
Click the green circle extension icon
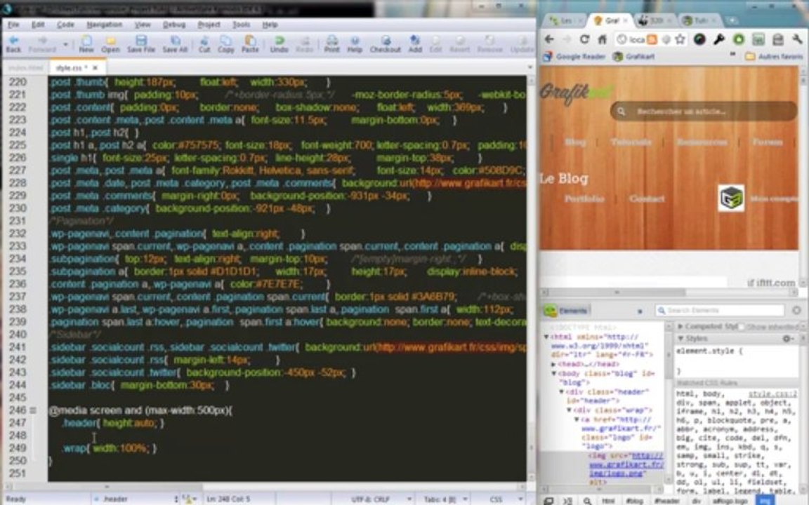click(x=738, y=39)
